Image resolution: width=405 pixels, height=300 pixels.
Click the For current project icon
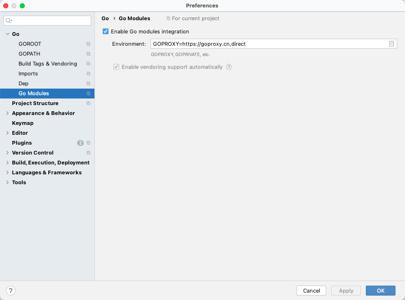click(x=168, y=18)
